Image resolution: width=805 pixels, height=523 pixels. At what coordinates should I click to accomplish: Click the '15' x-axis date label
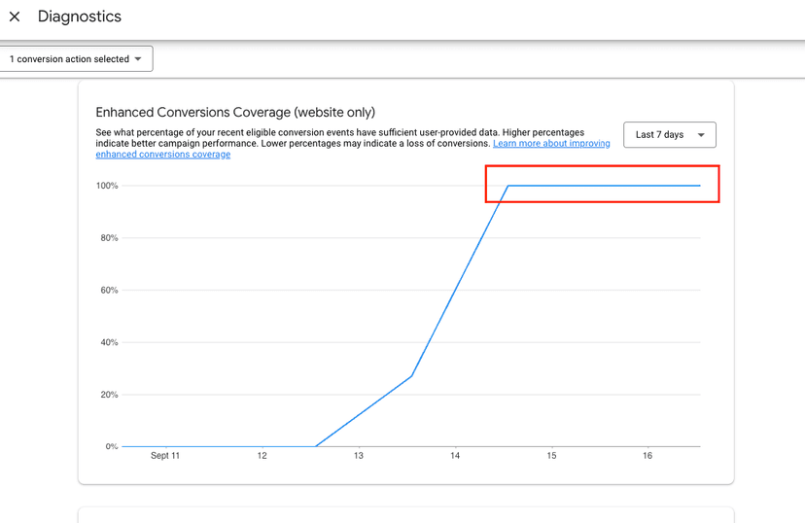coord(551,456)
